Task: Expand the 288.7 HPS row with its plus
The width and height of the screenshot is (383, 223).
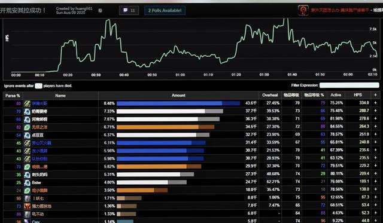Action: tap(375, 111)
